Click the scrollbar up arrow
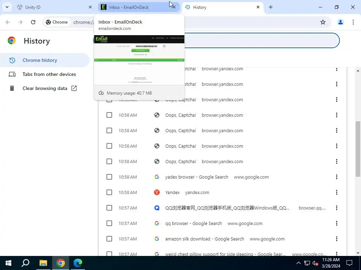 coord(358,70)
